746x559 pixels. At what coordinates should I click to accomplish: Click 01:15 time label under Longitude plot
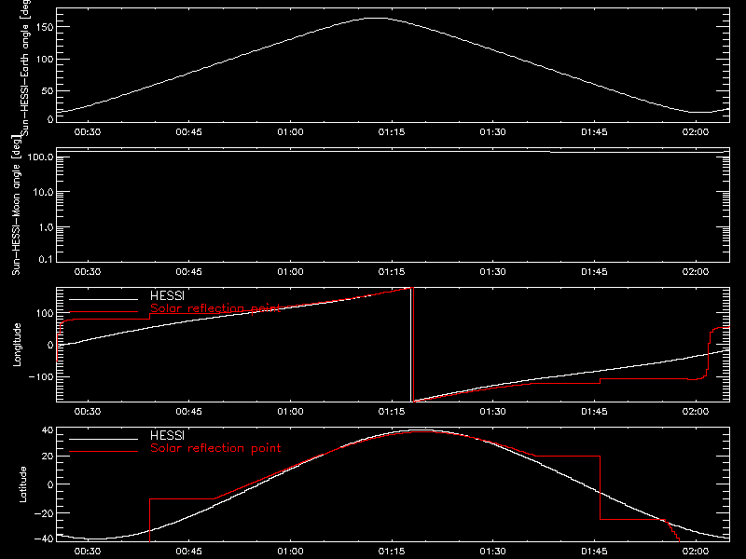(392, 412)
